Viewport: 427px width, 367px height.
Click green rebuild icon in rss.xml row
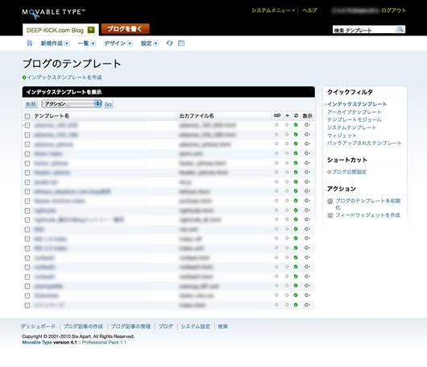click(x=296, y=229)
